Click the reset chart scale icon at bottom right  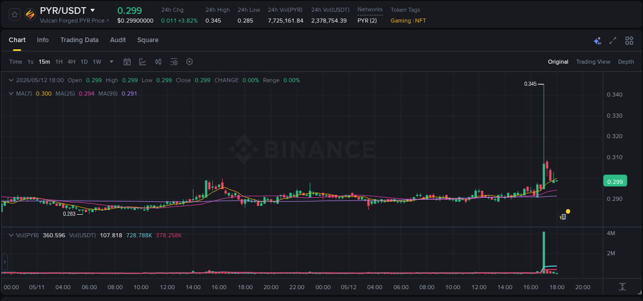[x=622, y=287]
